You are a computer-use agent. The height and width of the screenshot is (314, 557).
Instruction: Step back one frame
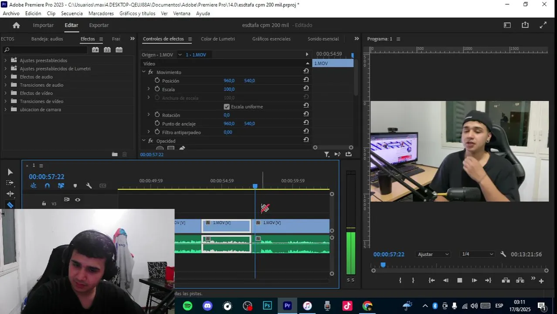click(x=445, y=280)
